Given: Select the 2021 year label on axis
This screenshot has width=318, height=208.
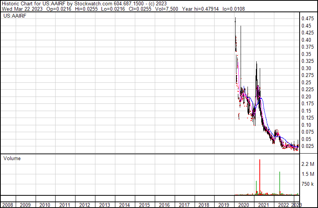Looking at the screenshot, I should 264,205.
